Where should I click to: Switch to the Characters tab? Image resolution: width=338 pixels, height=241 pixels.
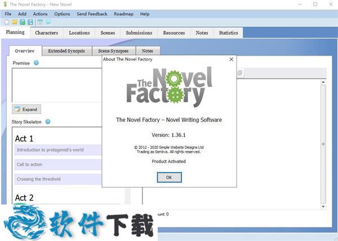pos(47,33)
